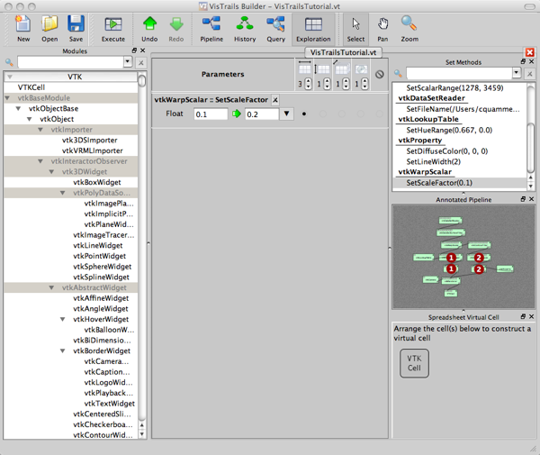Collapse the vtkAbstractWidget tree node
Viewport: 540px width, 455px height.
click(x=51, y=287)
